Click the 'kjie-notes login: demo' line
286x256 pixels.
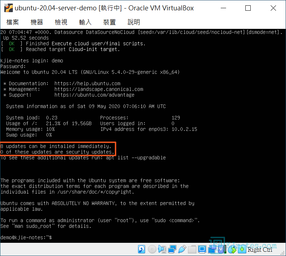pos(32,61)
